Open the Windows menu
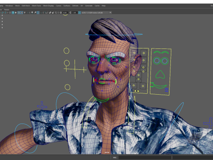 click(9, 6)
